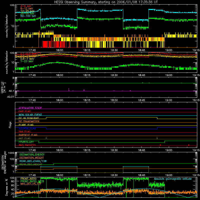This screenshot has height=200, width=200.
Task: Click the FRONT_RATIO legend label
Action: [28, 179]
